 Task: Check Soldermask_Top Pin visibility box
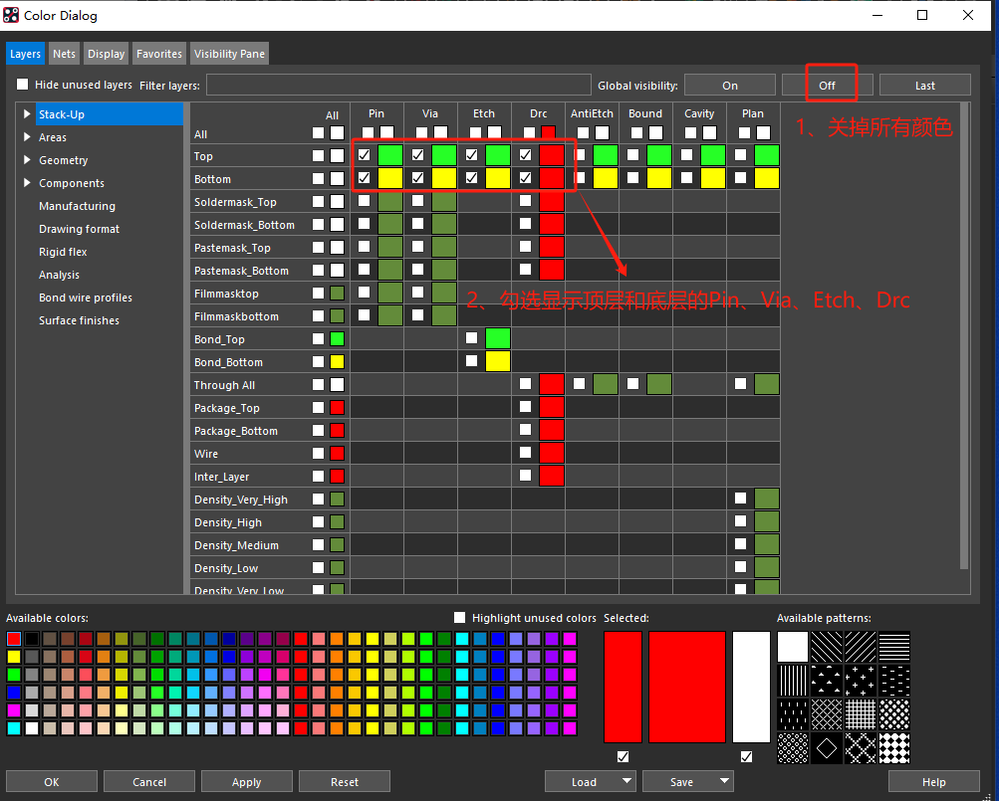(364, 201)
